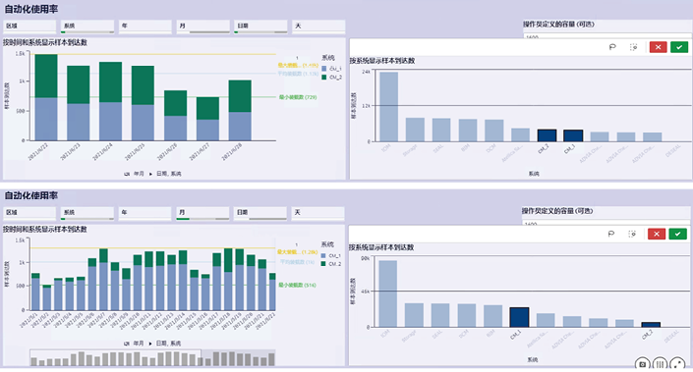This screenshot has width=693, height=372.
Task: Select 日期, 系统 drill-down level under May chart
Action: click(x=169, y=344)
